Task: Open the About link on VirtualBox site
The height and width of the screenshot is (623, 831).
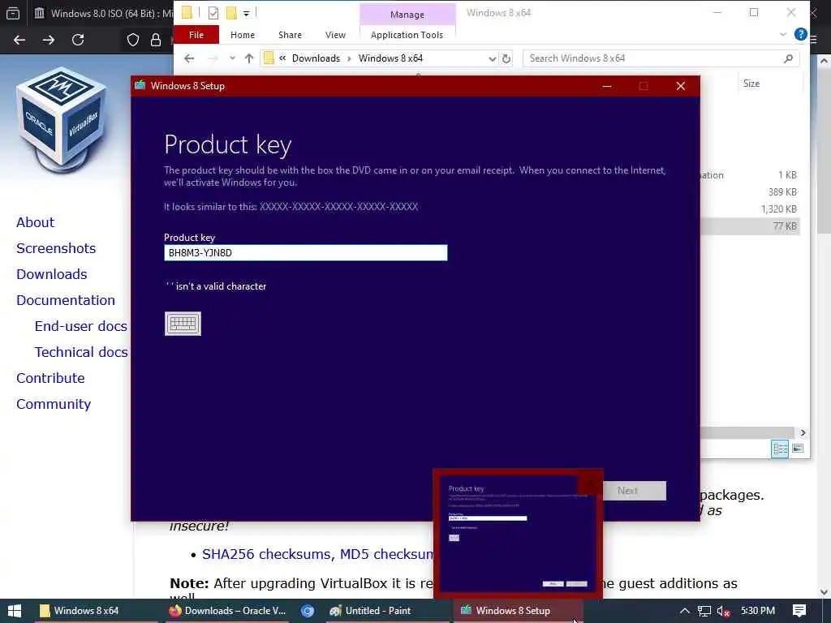Action: pos(35,222)
